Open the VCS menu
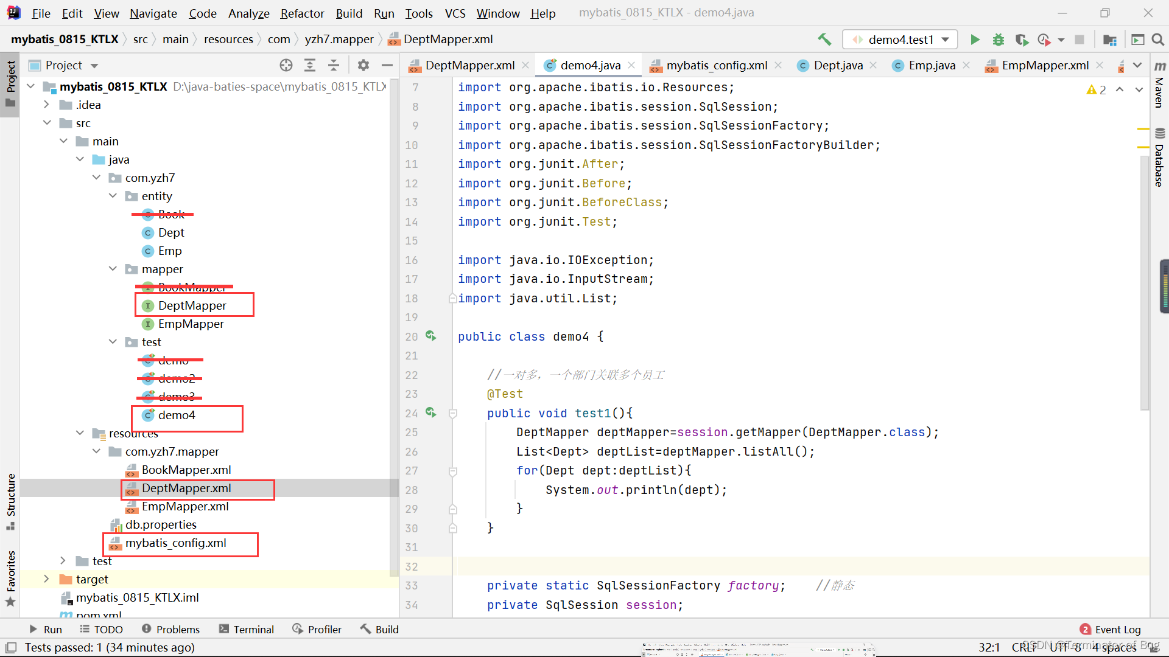1169x657 pixels. [x=455, y=13]
